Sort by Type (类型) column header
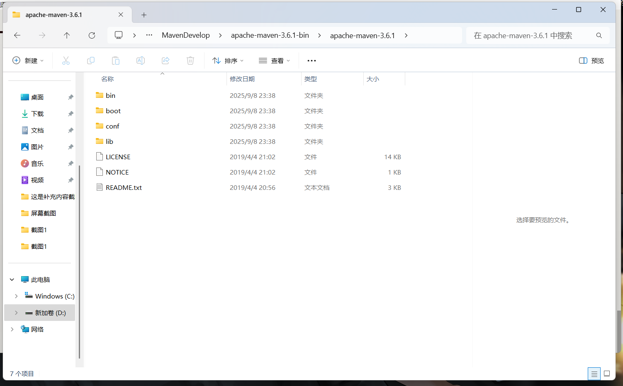The height and width of the screenshot is (386, 623). click(x=332, y=79)
